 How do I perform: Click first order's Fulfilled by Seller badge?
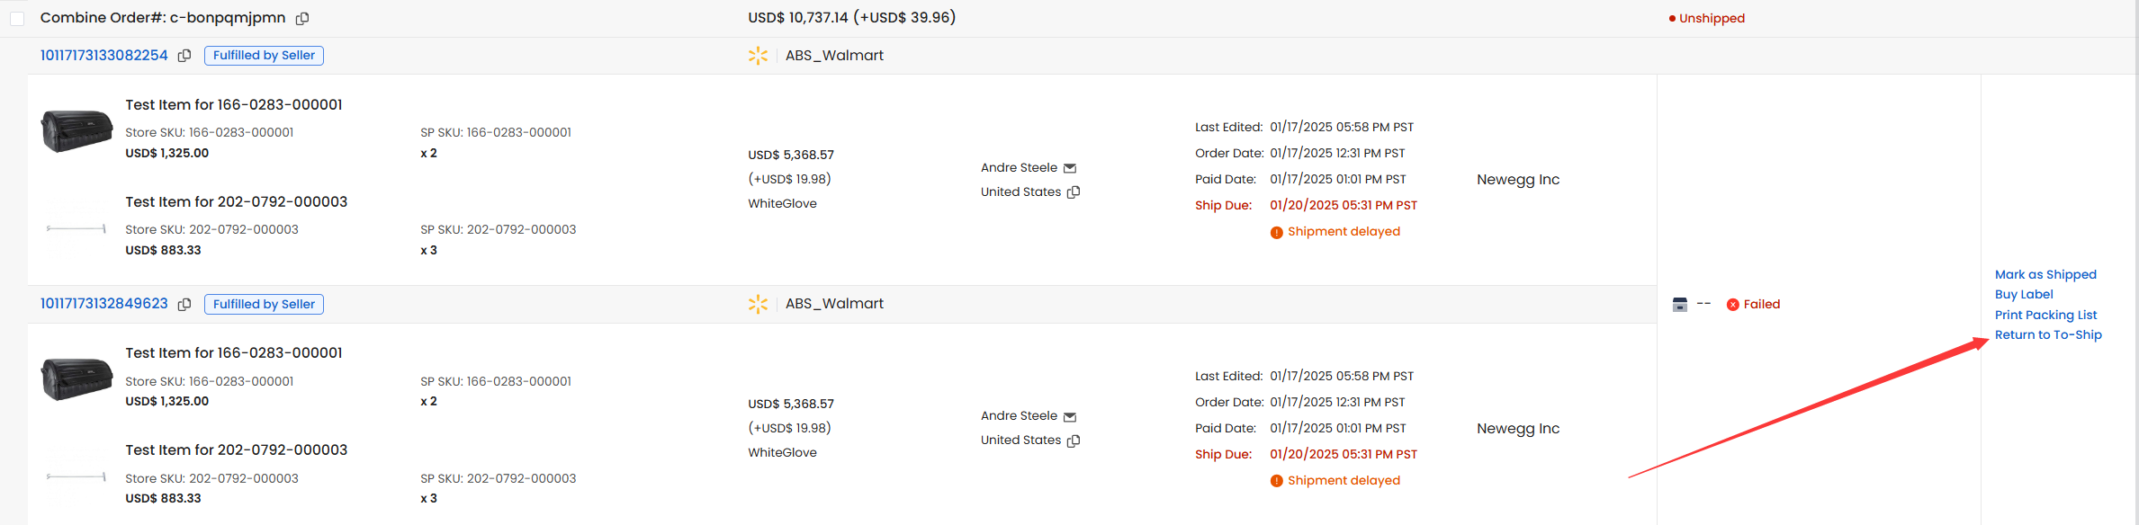coord(264,56)
